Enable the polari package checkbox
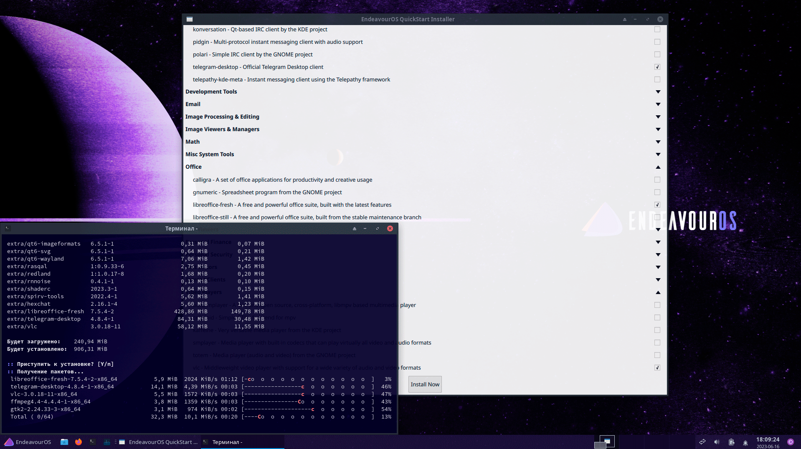The width and height of the screenshot is (801, 449). 657,54
